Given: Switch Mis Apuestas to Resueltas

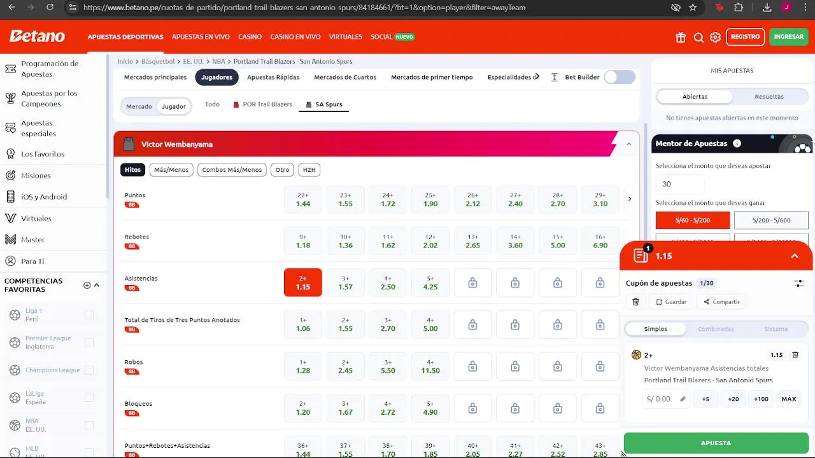Looking at the screenshot, I should tap(769, 97).
